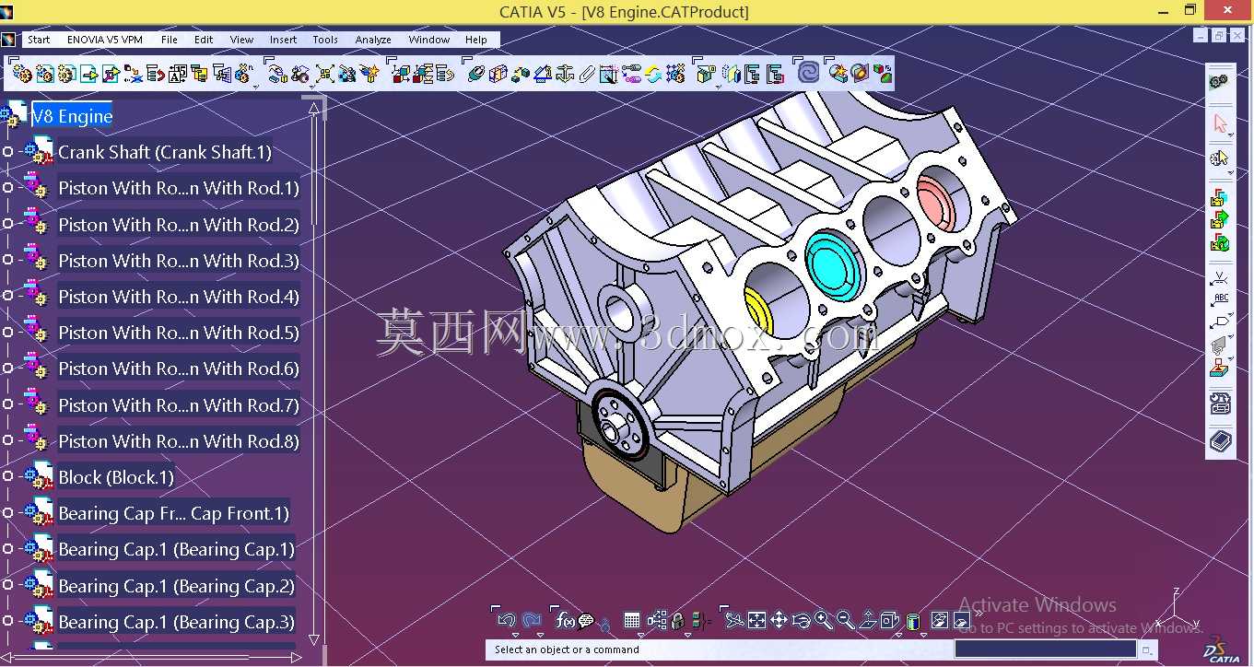Expand node for Piston With Rod.8

tap(8, 440)
